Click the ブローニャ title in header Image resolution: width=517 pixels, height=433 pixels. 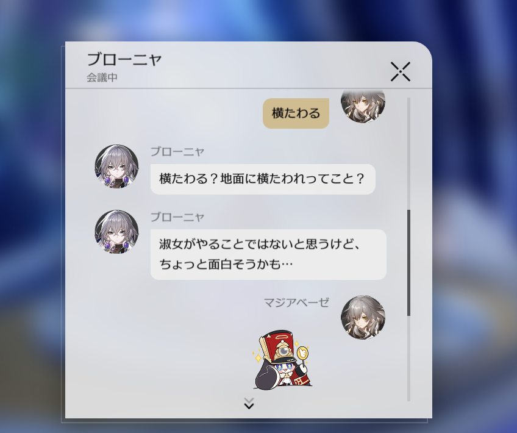[x=124, y=60]
